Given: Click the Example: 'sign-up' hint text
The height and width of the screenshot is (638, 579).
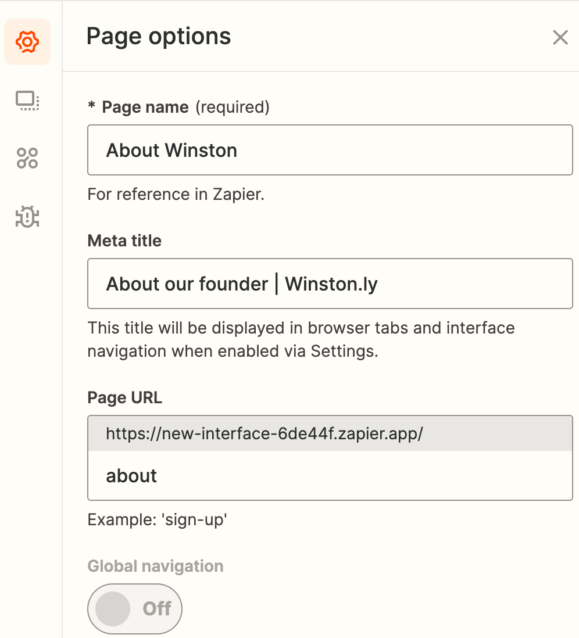Looking at the screenshot, I should (x=157, y=519).
